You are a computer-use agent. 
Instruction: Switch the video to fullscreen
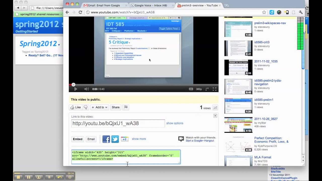pyautogui.click(x=215, y=89)
